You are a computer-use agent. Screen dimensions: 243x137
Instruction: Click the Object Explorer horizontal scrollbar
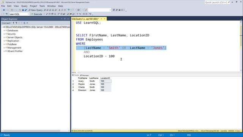35,131
